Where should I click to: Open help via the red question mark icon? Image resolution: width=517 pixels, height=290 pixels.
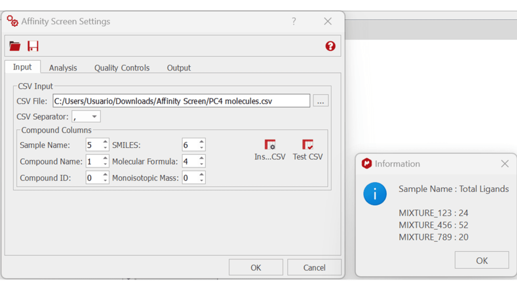330,46
